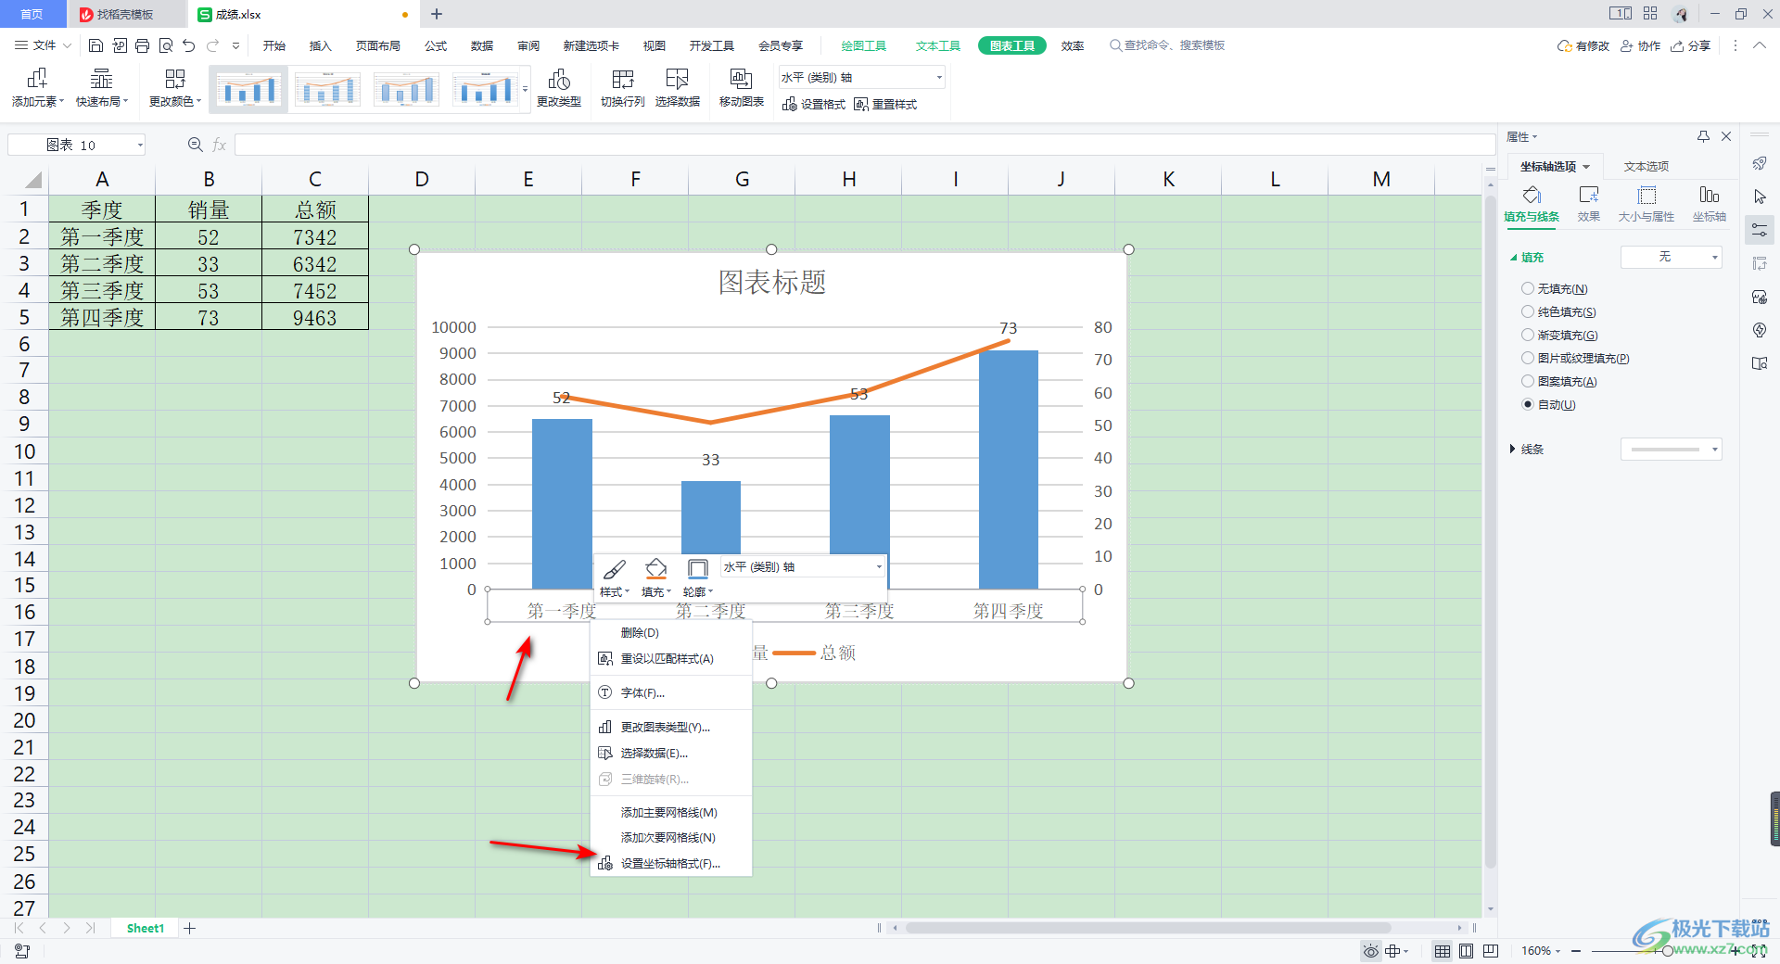Click the 有修改 status button
This screenshot has width=1780, height=964.
pos(1583,45)
